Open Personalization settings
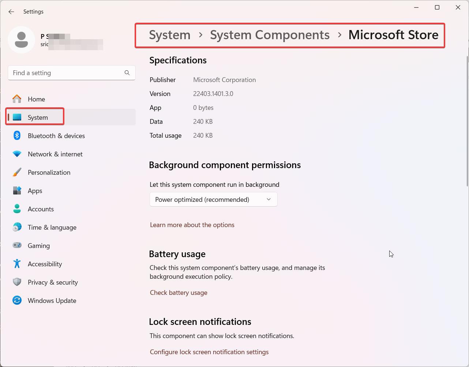Viewport: 469px width, 367px height. point(49,172)
